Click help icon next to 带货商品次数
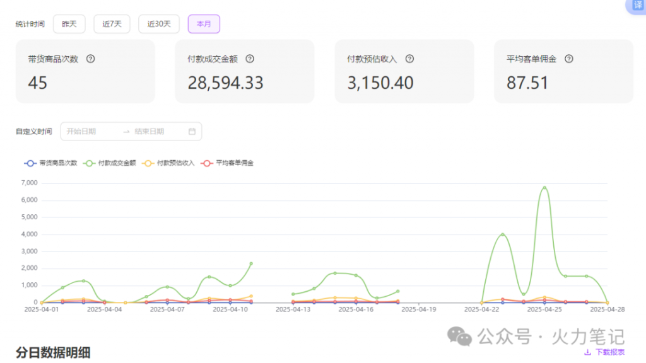Screen dimensions: 646x363 (90, 59)
